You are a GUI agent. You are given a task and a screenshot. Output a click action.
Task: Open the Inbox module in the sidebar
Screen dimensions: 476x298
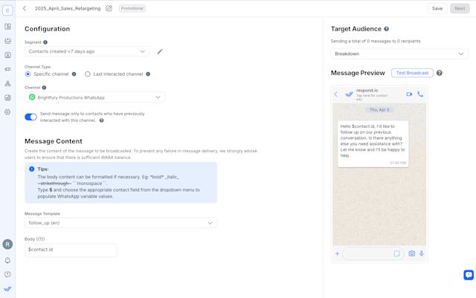(7, 41)
